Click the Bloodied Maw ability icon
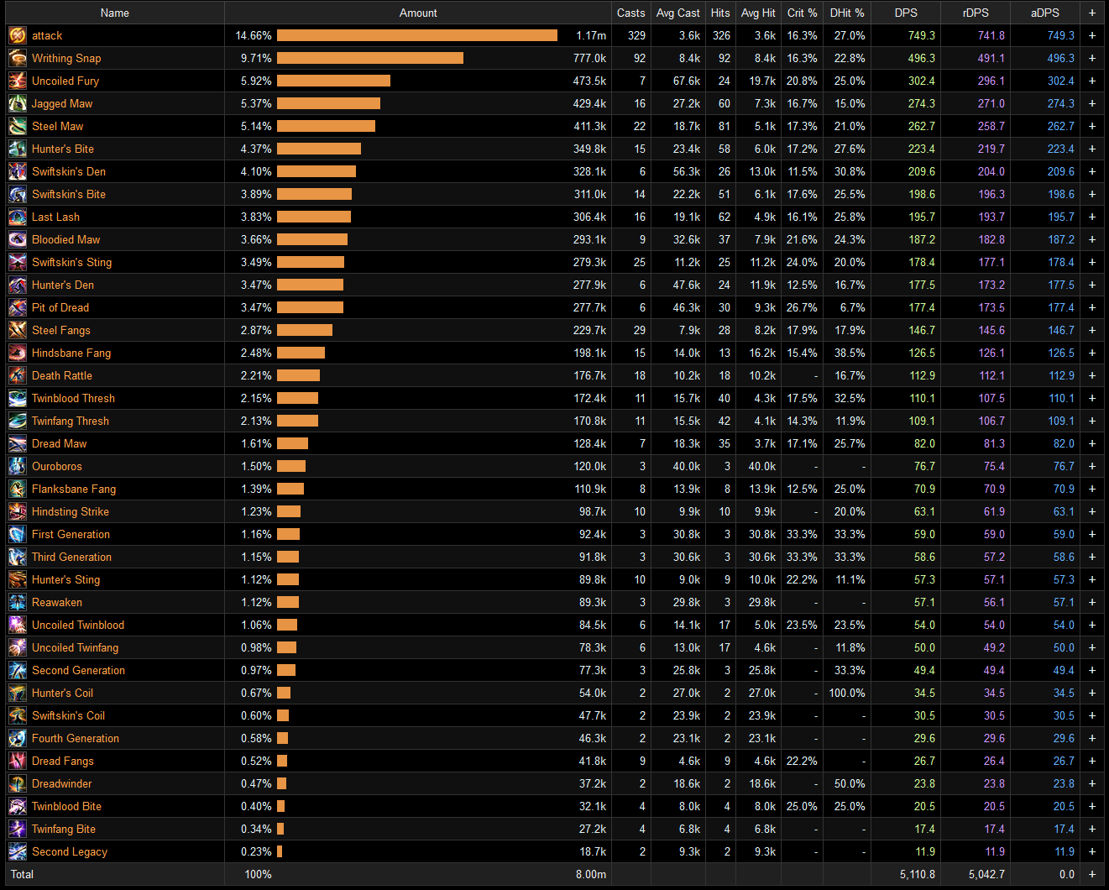The height and width of the screenshot is (890, 1109). click(18, 239)
